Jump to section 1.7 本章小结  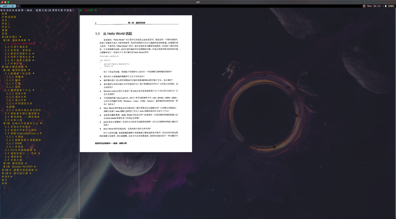coord(13,63)
